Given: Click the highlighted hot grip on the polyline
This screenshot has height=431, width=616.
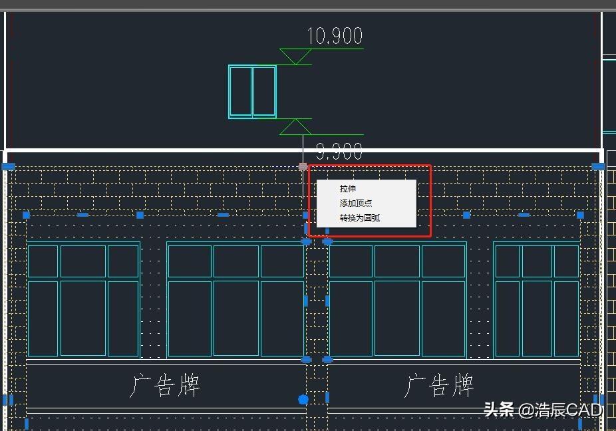Looking at the screenshot, I should 303,166.
